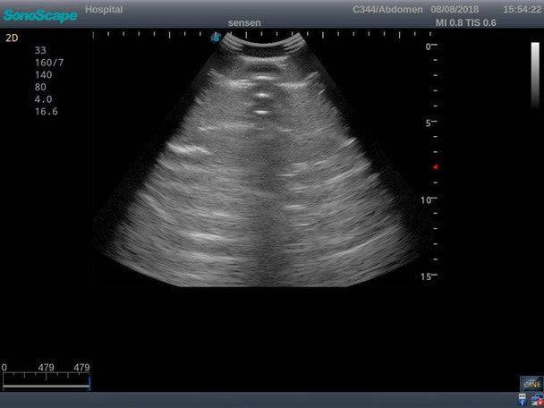Select the C344/Abdomen probe preset label

387,9
